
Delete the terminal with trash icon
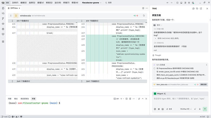coord(130,99)
